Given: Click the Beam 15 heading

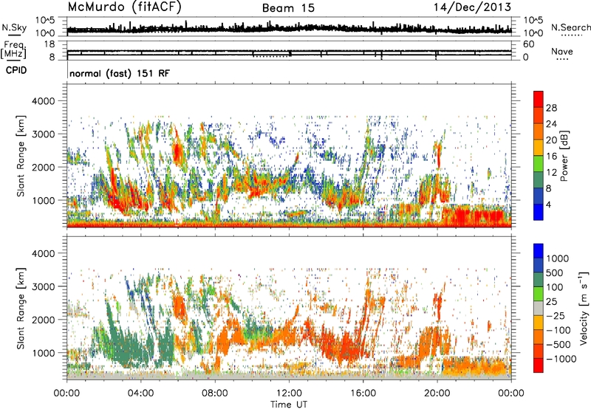Looking at the screenshot, I should 288,8.
